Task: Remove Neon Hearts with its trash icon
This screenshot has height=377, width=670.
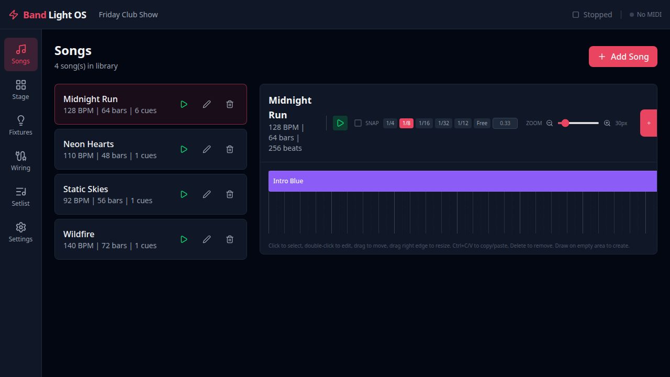Action: click(230, 149)
